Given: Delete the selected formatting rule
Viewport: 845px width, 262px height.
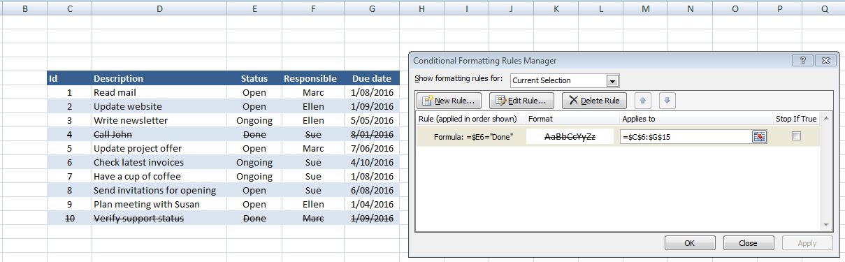Looking at the screenshot, I should coord(594,101).
